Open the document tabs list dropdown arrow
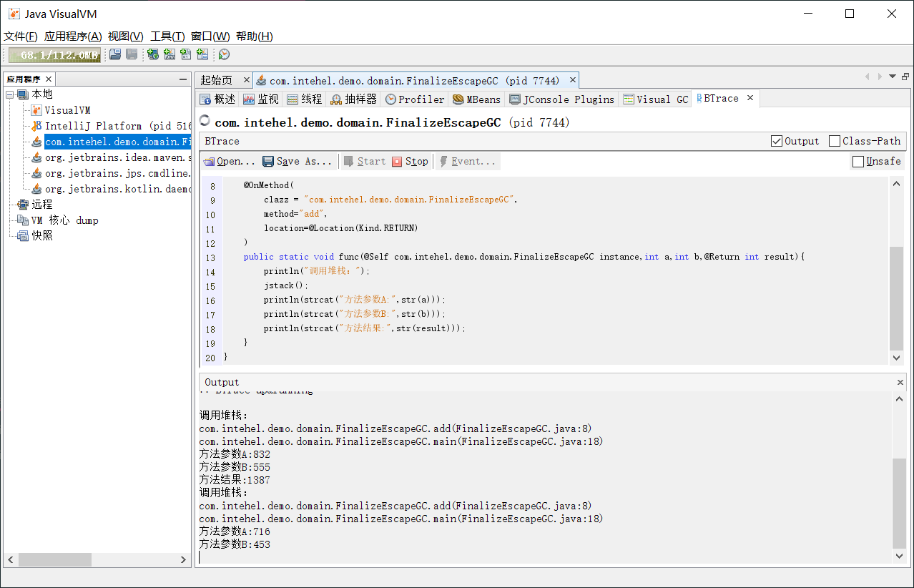914x588 pixels. coord(892,77)
